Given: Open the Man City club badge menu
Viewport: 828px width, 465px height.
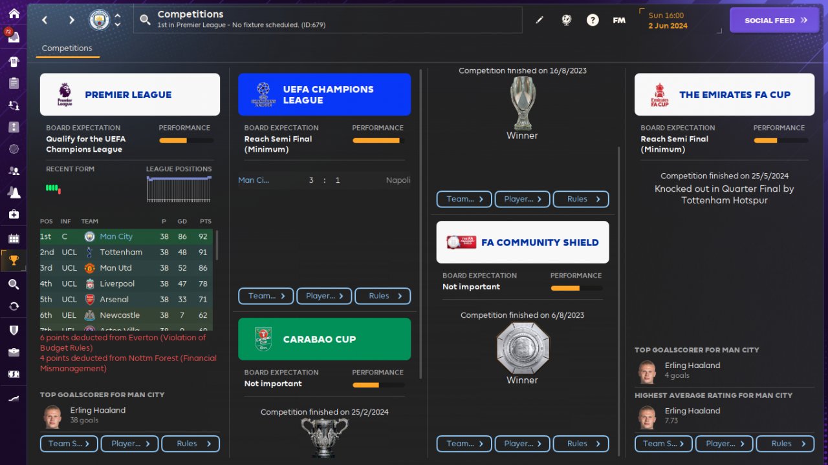Looking at the screenshot, I should pyautogui.click(x=100, y=20).
